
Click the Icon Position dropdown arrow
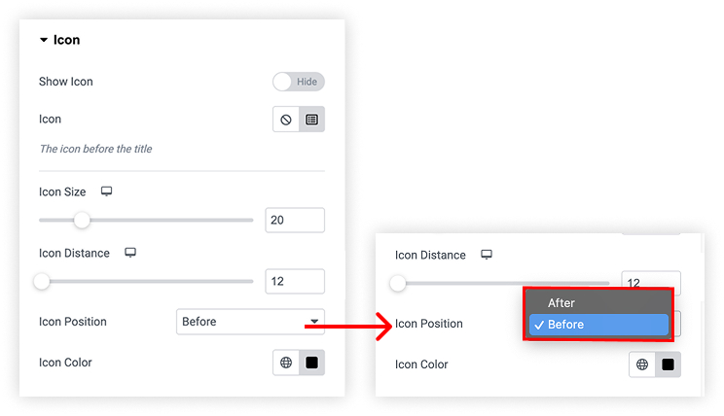(314, 322)
